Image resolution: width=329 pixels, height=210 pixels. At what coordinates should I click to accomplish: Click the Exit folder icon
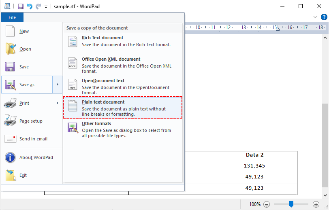coord(11,175)
